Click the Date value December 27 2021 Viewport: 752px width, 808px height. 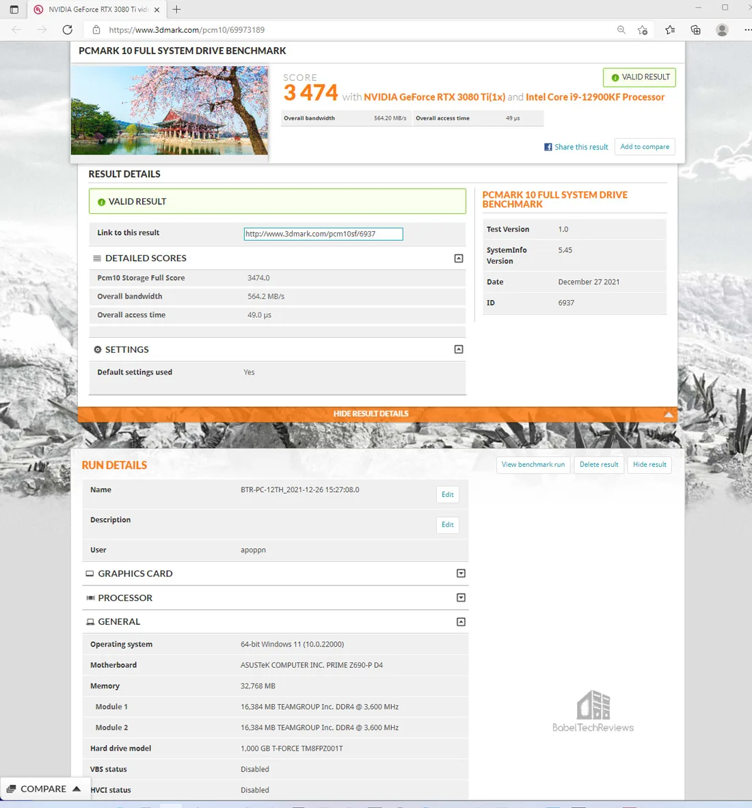click(589, 282)
